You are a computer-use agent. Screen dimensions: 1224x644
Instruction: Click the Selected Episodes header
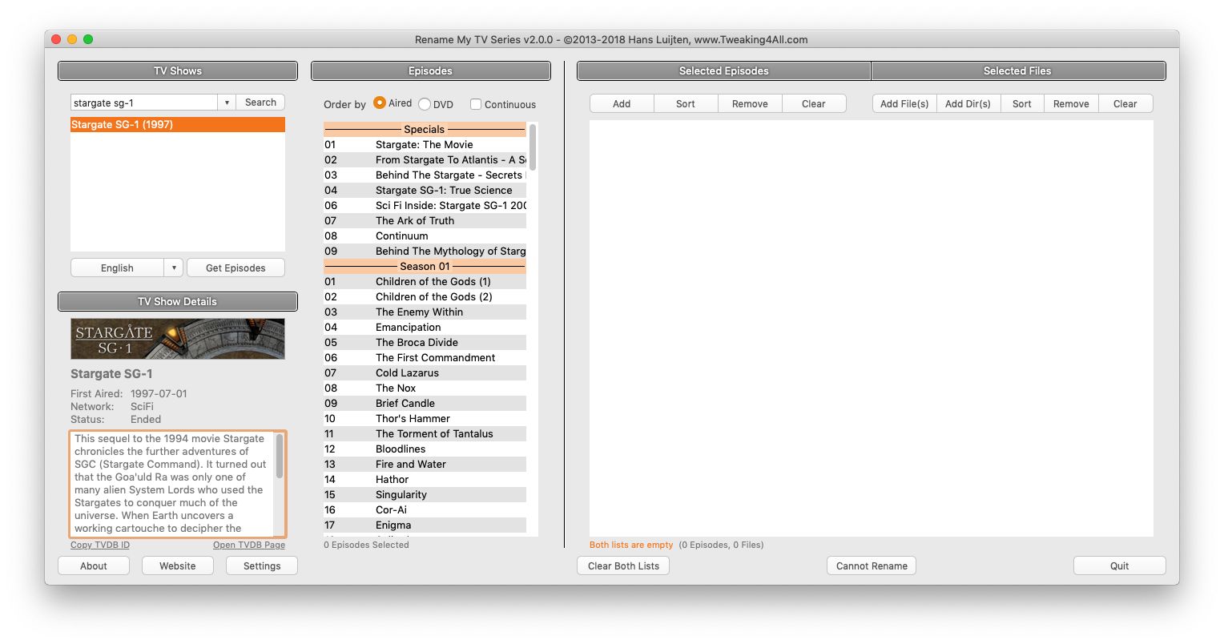tap(724, 71)
